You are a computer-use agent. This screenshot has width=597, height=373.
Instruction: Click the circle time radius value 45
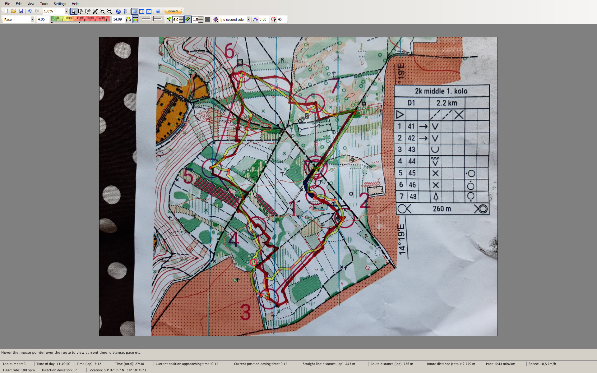(x=281, y=19)
